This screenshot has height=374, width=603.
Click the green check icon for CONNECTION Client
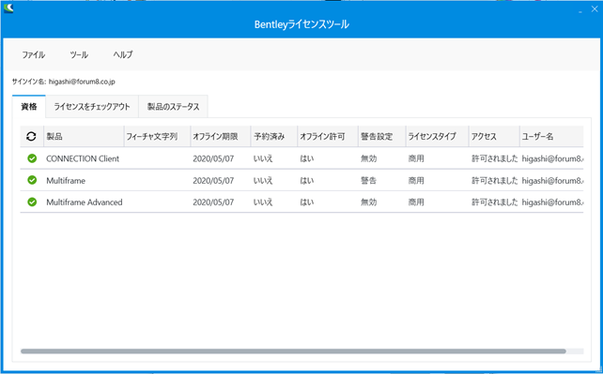tap(32, 158)
